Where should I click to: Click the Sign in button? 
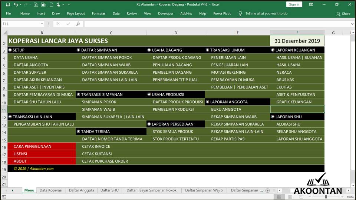(294, 4)
